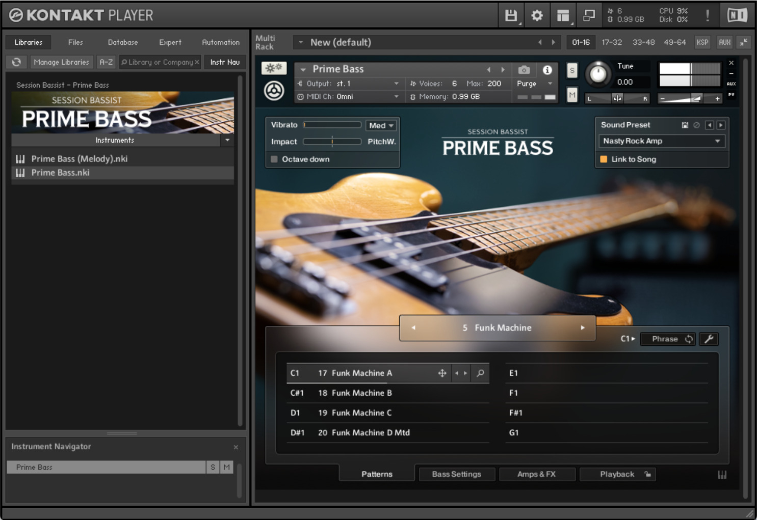Minimize rack headers with the arrows icon
The height and width of the screenshot is (520, 757).
pos(744,42)
